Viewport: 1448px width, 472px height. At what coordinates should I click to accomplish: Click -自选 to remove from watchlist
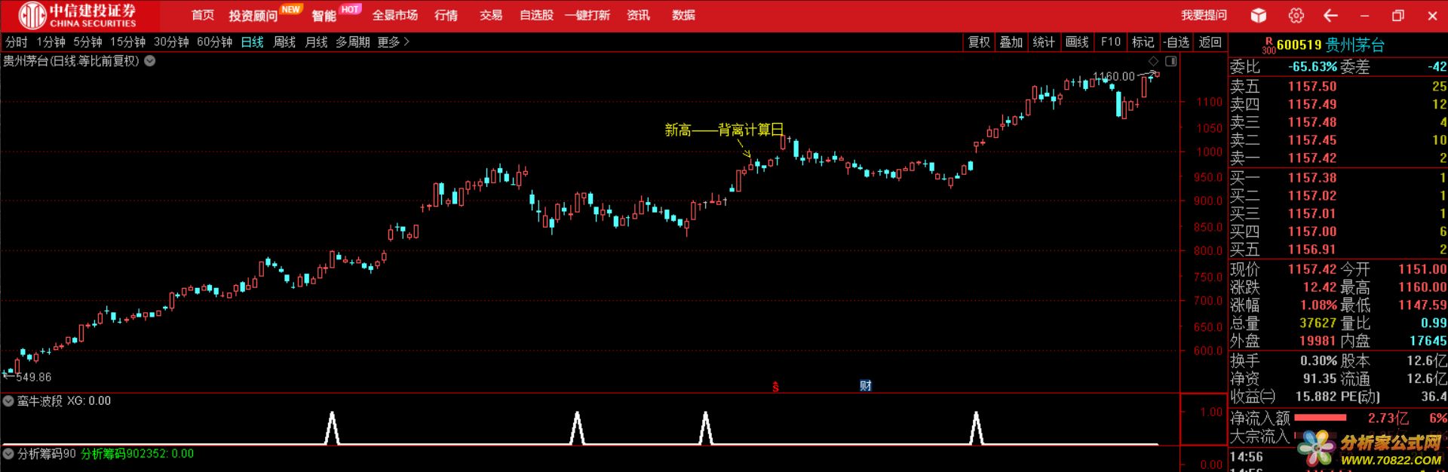point(1176,42)
